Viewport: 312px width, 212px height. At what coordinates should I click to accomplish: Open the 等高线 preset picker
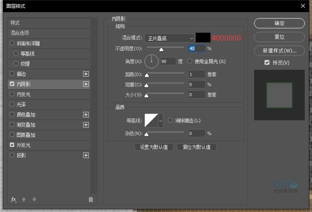tap(160, 120)
